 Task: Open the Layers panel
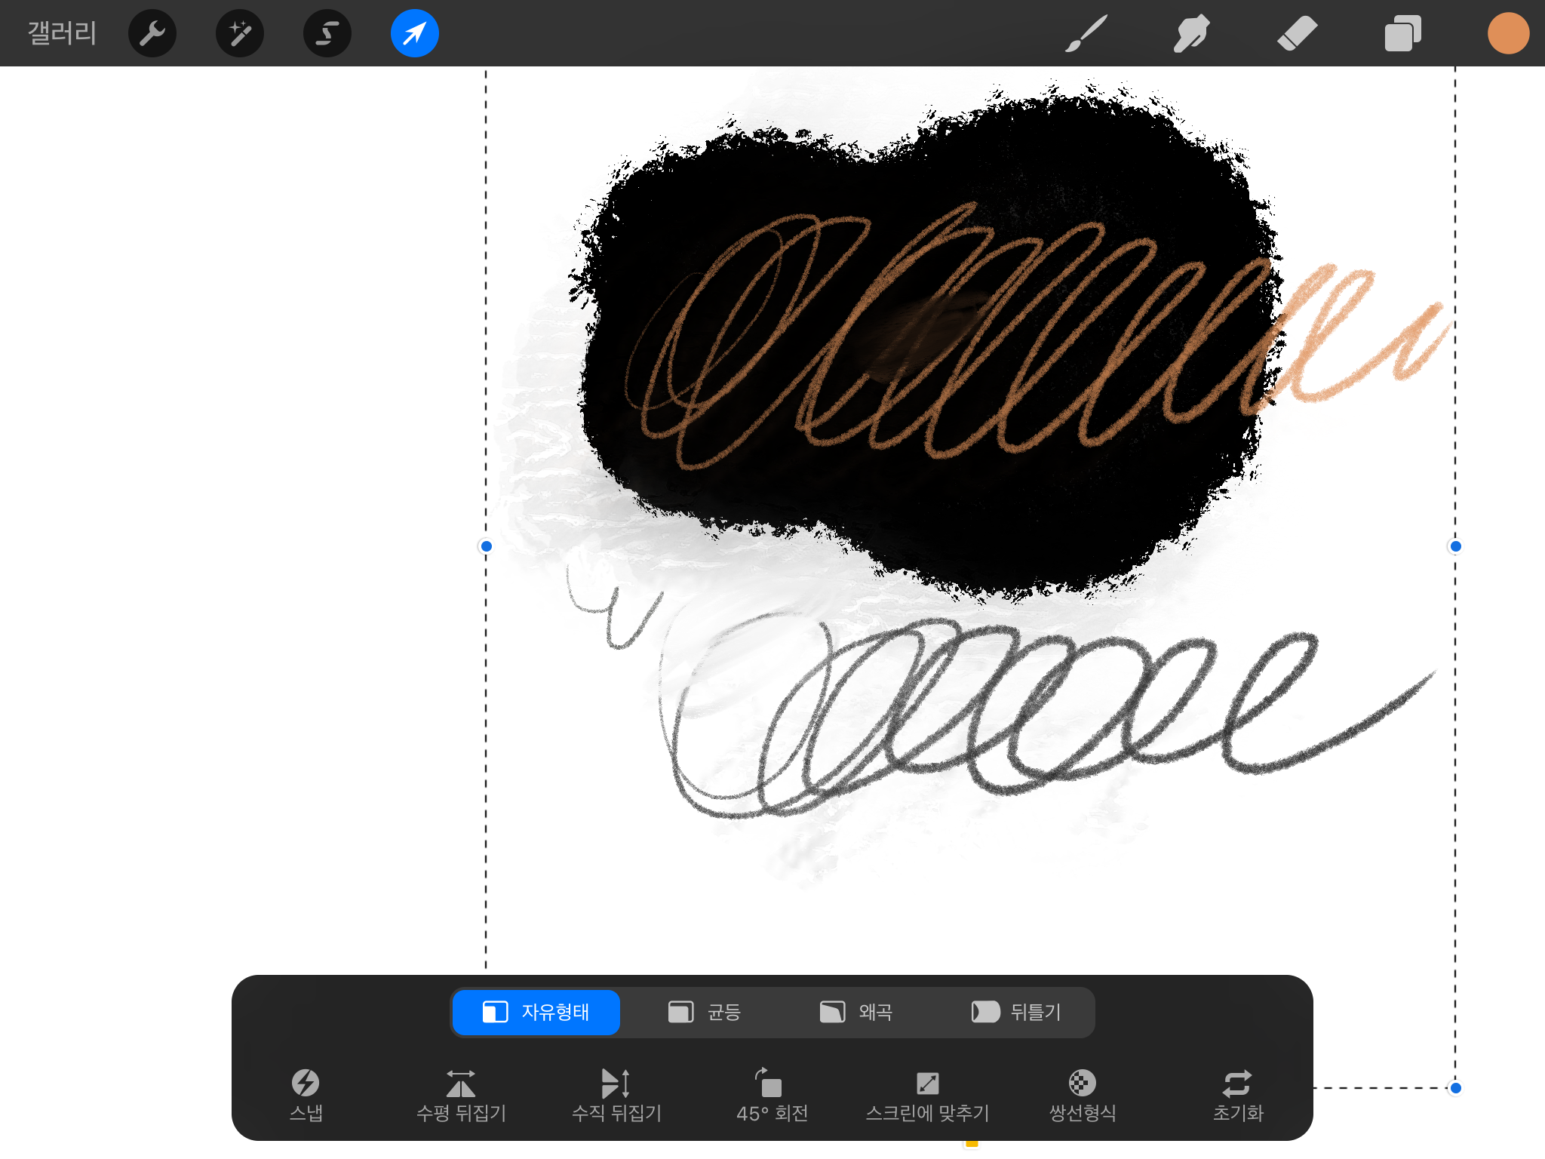pyautogui.click(x=1402, y=33)
